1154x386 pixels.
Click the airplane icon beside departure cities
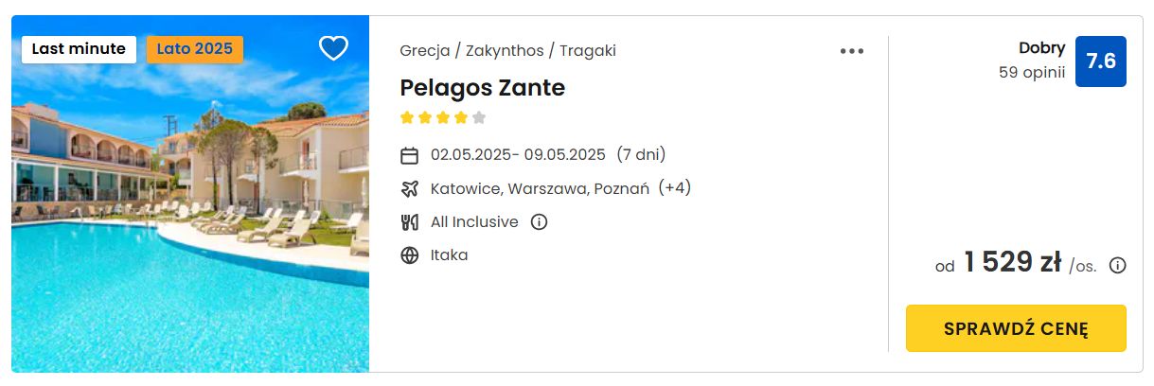410,188
